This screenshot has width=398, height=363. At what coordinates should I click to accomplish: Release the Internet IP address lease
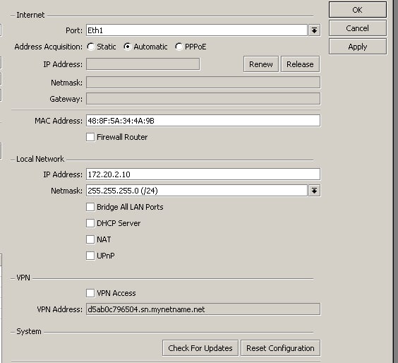(300, 64)
